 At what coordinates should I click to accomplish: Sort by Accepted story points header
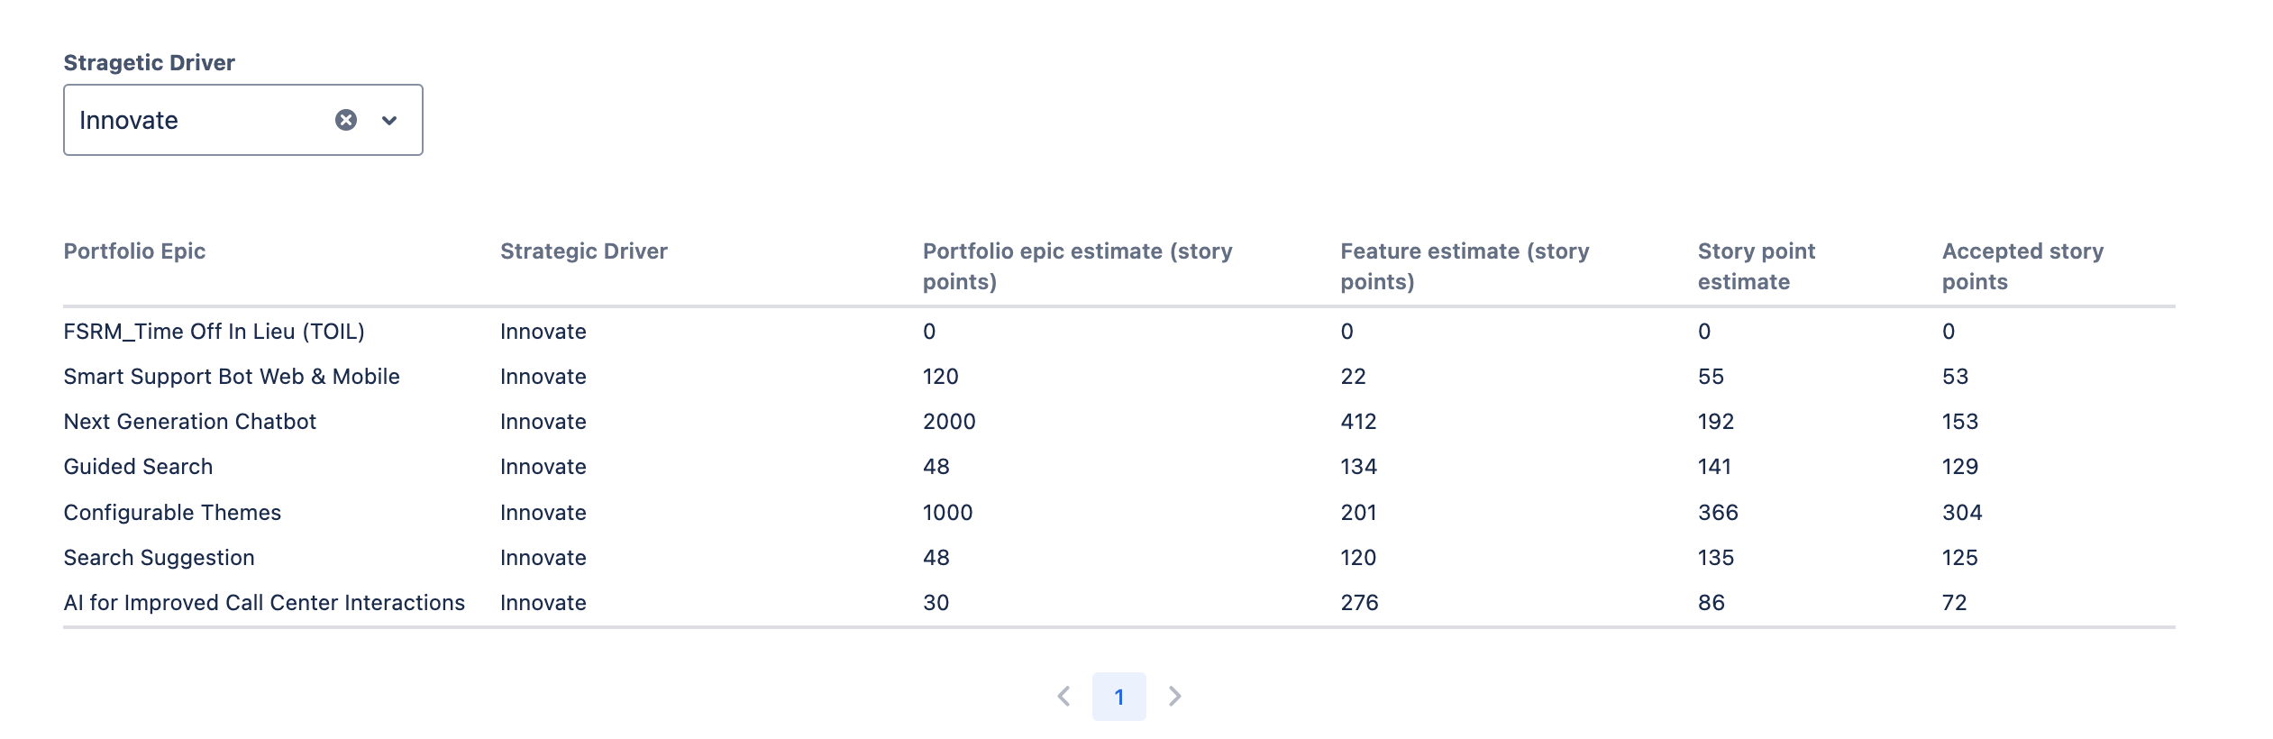2022,266
